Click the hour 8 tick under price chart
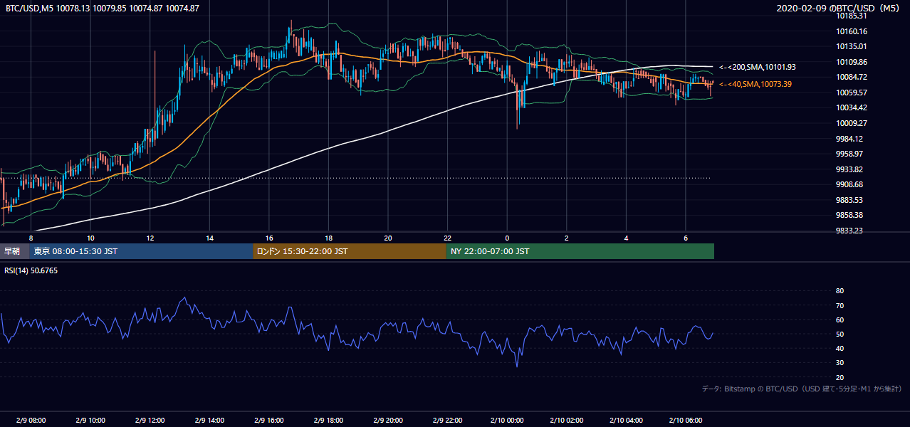The width and height of the screenshot is (910, 427). 31,238
